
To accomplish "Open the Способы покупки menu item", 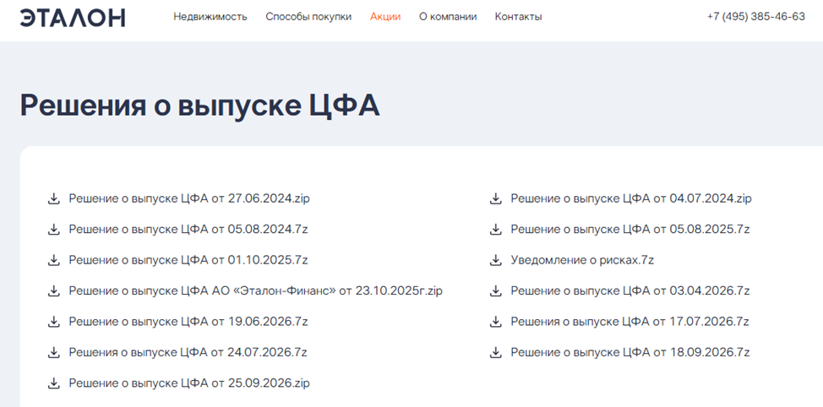I will 308,17.
